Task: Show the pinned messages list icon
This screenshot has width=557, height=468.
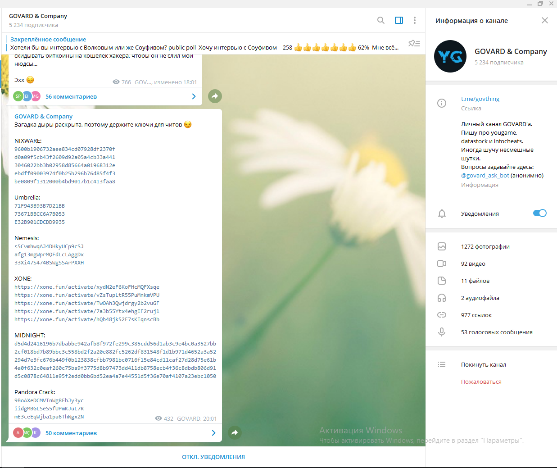Action: tap(414, 43)
